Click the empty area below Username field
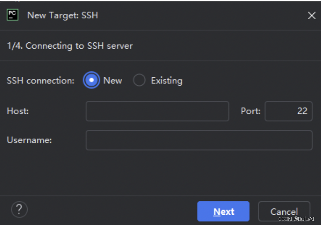Screen dimensions: 321x225 point(160,172)
